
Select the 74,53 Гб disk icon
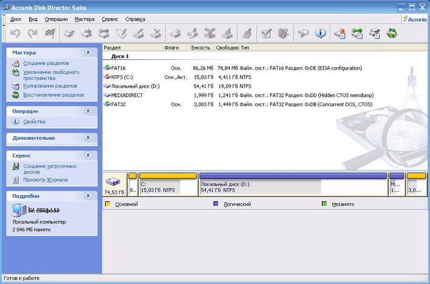pyautogui.click(x=114, y=182)
